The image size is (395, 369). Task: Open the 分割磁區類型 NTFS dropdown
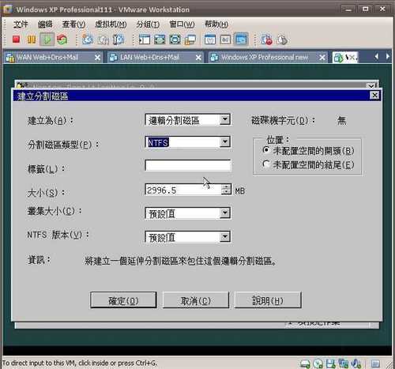tap(225, 142)
